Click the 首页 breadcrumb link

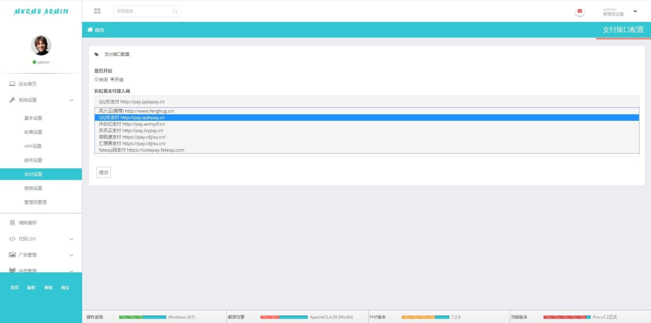(100, 30)
